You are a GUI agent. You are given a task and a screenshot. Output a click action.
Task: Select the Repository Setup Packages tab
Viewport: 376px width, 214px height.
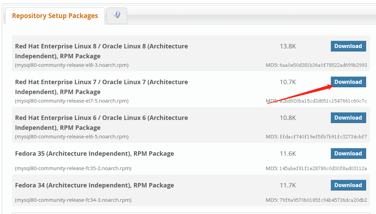55,16
